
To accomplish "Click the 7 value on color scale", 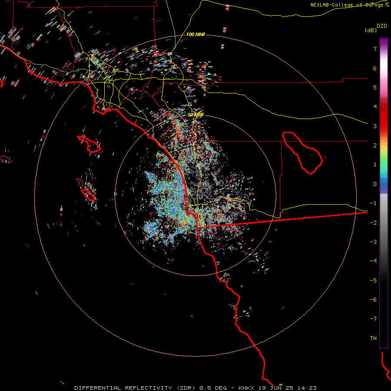I will 375,49.
